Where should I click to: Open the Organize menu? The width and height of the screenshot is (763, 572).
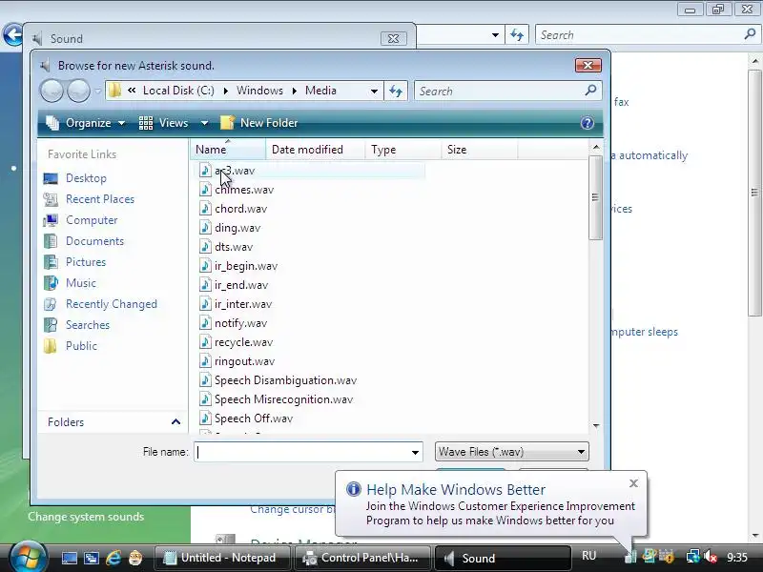[x=85, y=123]
